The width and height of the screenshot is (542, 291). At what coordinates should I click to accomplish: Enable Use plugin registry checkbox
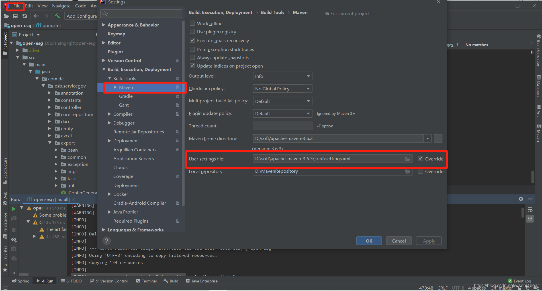pos(193,32)
